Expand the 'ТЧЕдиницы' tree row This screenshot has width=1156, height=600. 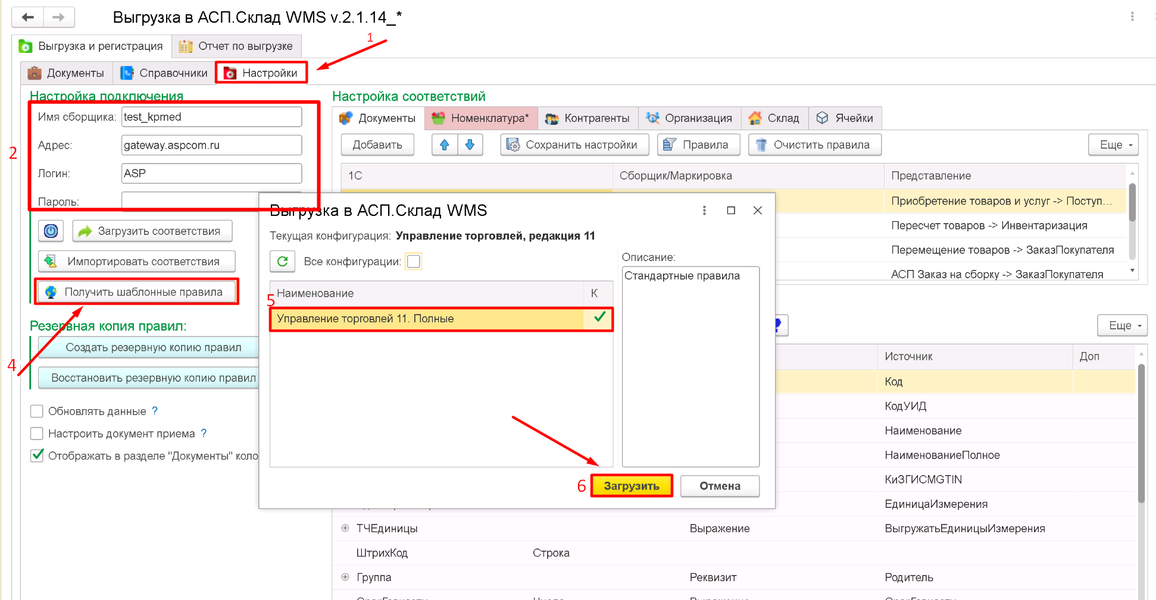(345, 528)
